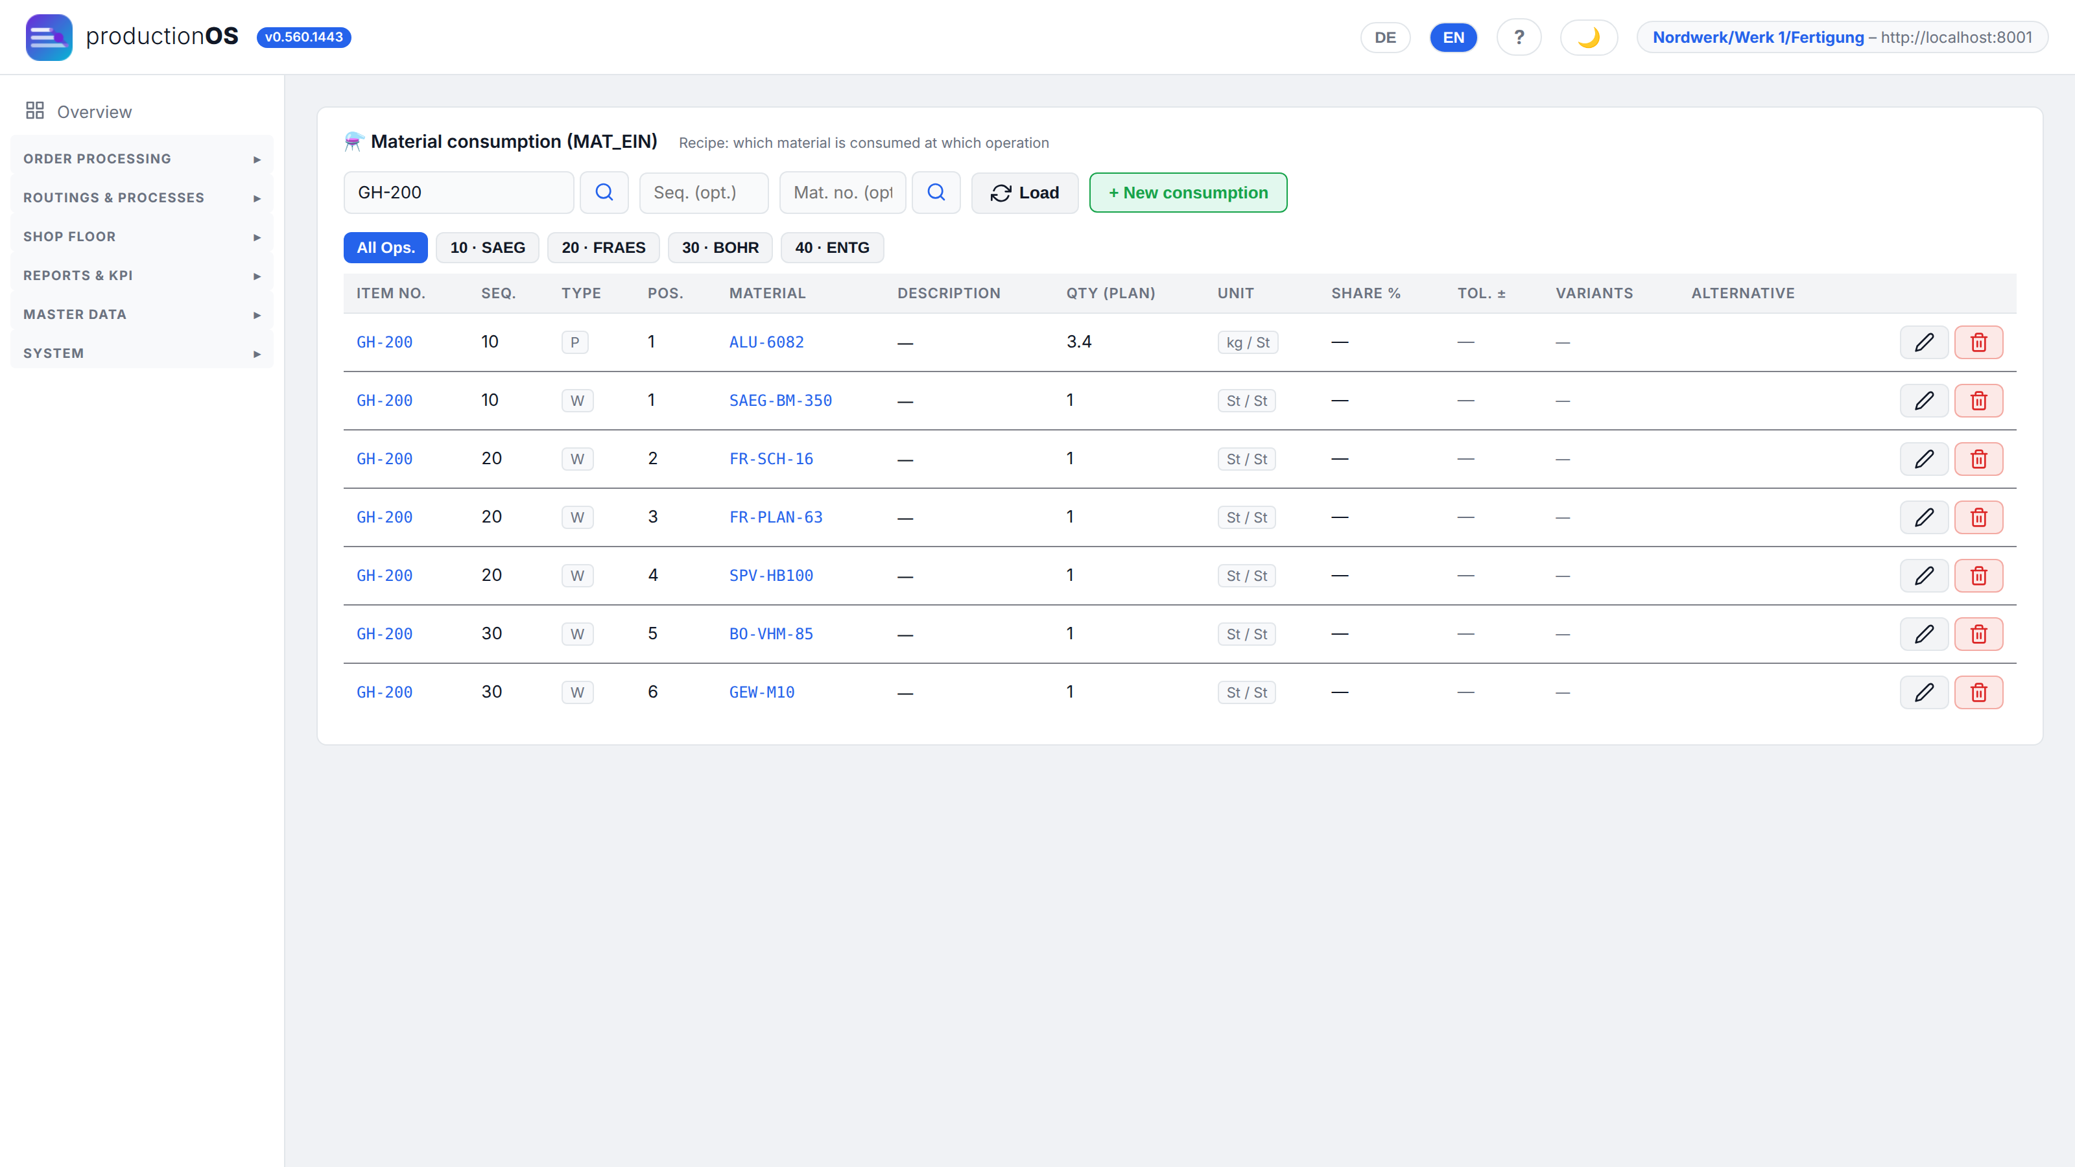Edit the FR-SCH-16 row

[1923, 459]
